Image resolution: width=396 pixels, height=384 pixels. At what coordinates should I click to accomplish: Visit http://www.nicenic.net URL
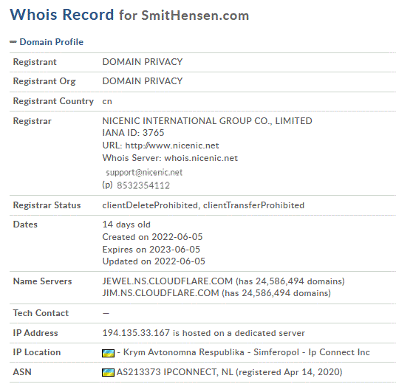(x=172, y=145)
